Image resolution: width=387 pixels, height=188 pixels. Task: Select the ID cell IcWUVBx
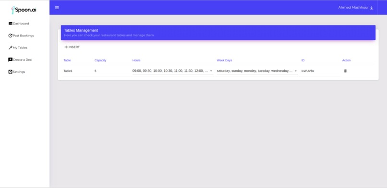tap(308, 71)
